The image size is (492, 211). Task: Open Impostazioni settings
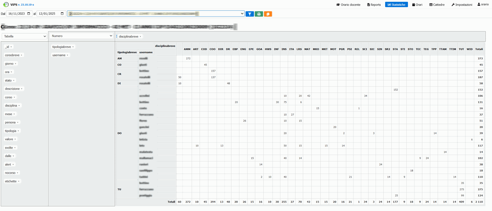(x=462, y=5)
